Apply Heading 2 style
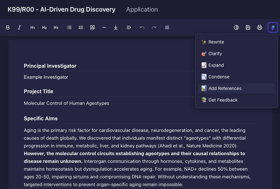 pos(44,27)
